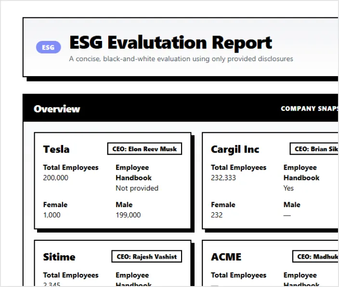
Task: Click the Cargil male dash value
Action: click(287, 215)
